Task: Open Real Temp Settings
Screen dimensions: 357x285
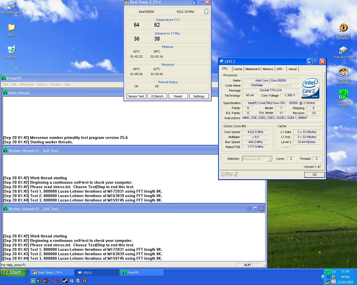Action: tap(199, 96)
